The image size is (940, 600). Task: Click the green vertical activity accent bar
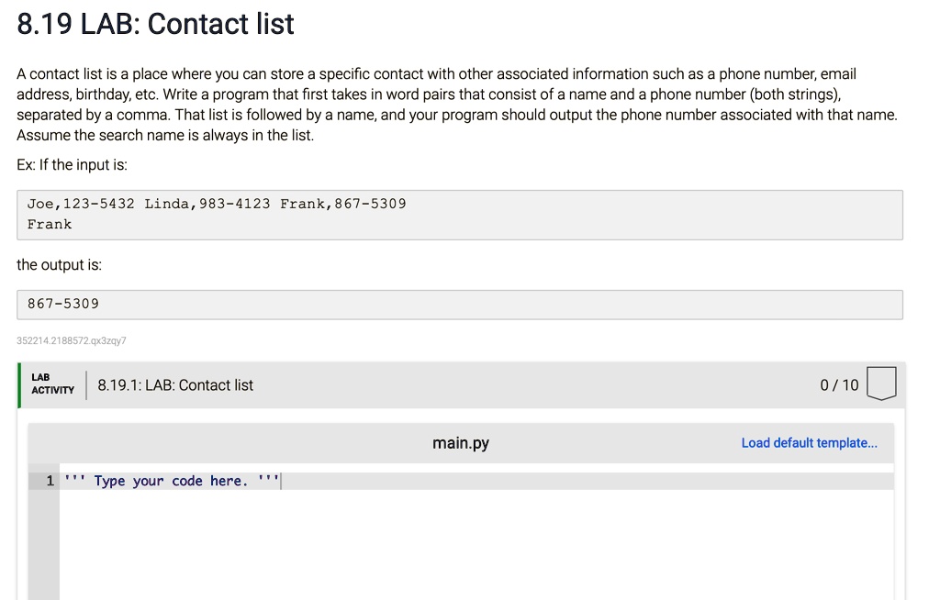point(18,384)
